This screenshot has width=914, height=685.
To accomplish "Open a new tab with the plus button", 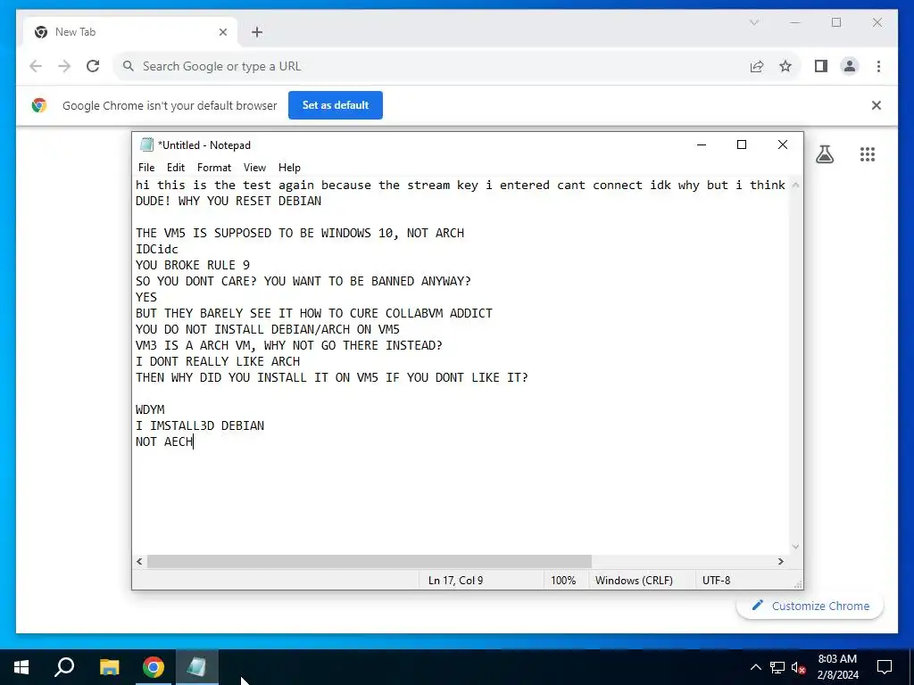I will click(x=257, y=32).
